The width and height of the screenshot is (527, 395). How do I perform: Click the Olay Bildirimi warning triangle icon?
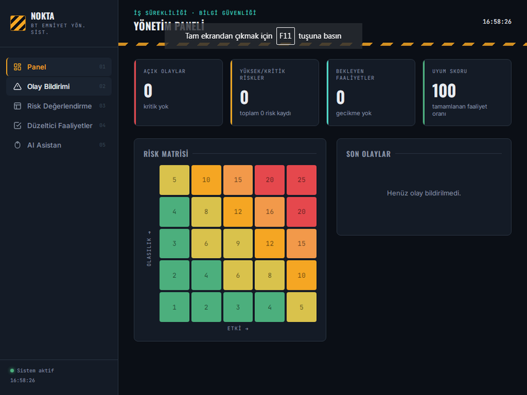(x=18, y=86)
